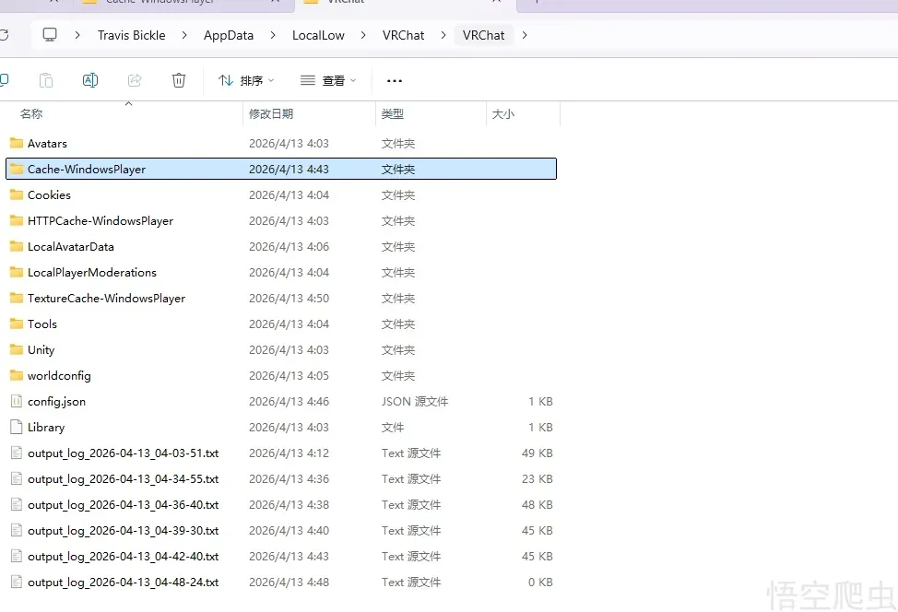Select the config.json file icon

16,402
